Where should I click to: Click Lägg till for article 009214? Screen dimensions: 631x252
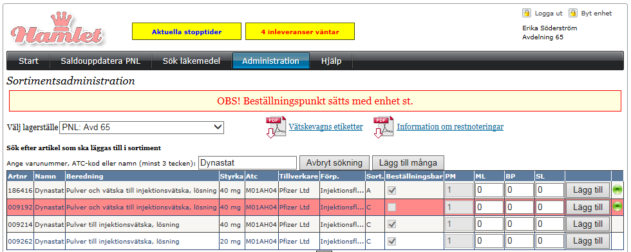tap(588, 224)
